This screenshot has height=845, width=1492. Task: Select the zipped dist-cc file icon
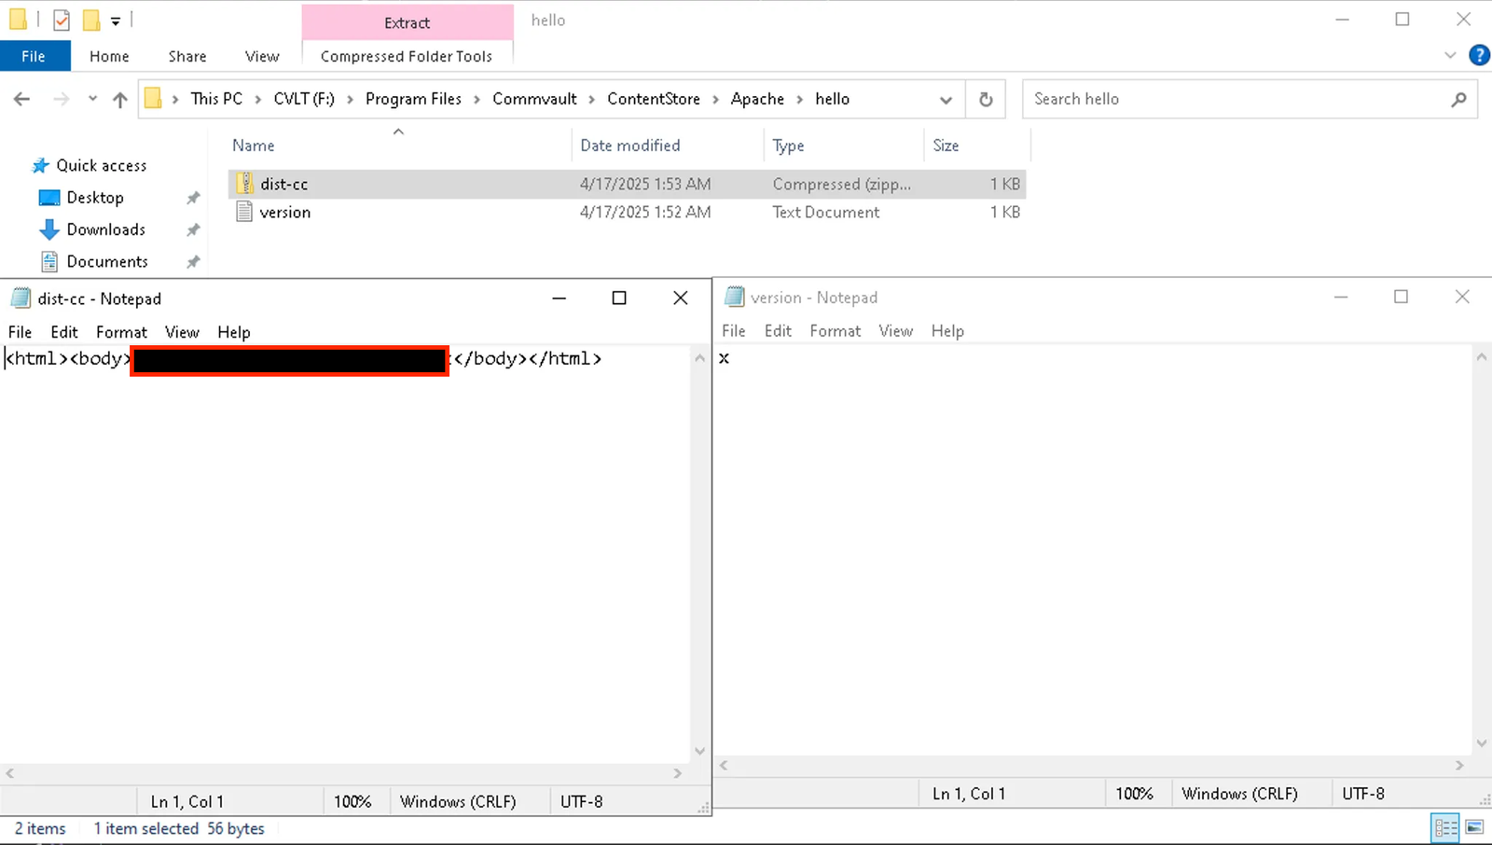click(x=244, y=183)
